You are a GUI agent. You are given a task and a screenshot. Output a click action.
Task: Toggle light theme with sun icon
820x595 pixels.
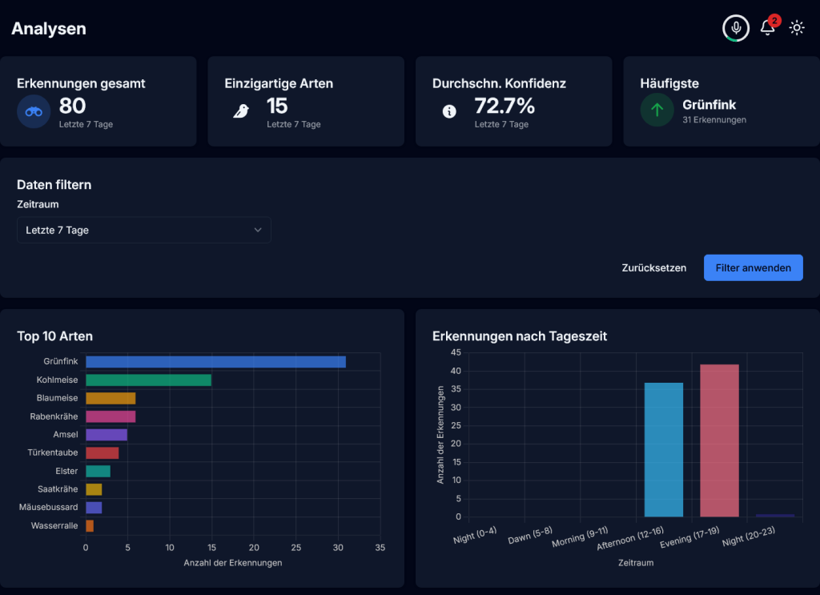797,28
